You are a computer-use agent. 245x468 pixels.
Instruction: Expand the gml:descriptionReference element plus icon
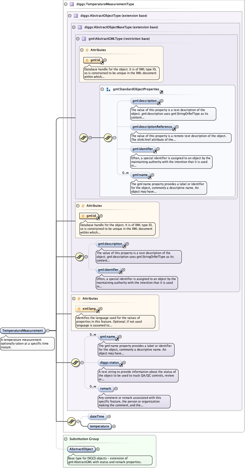tap(177, 127)
